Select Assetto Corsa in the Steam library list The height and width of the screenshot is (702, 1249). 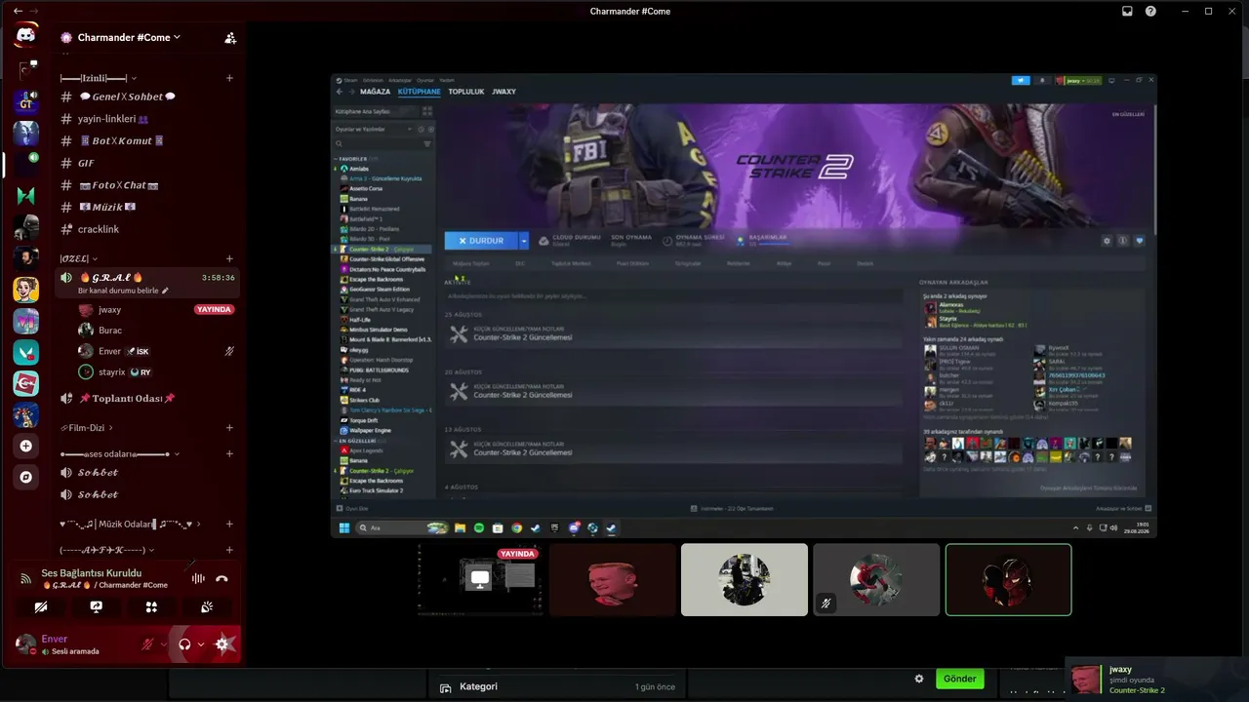366,188
